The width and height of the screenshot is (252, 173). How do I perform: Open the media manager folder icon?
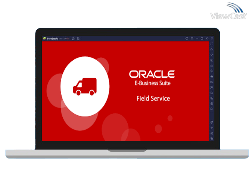[x=212, y=93]
